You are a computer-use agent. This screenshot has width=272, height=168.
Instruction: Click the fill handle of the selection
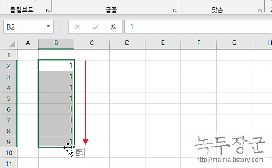(x=74, y=147)
